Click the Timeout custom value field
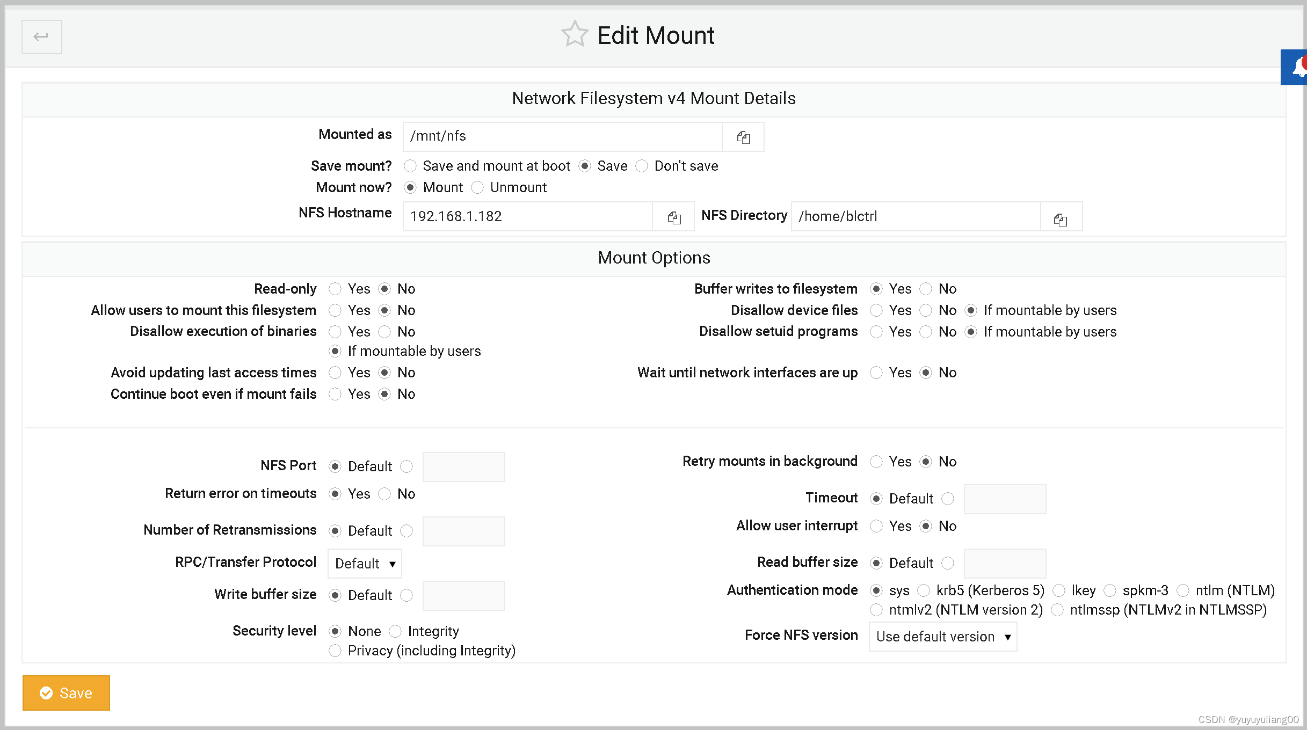 [1005, 499]
